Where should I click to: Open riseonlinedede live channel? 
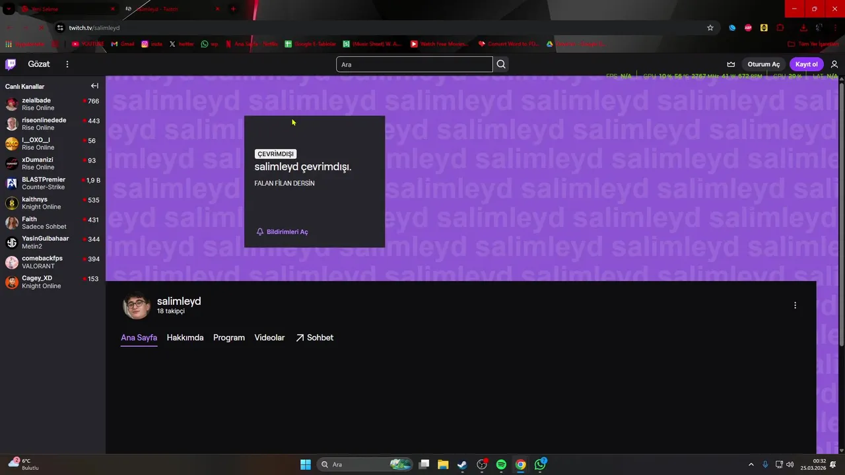point(52,124)
